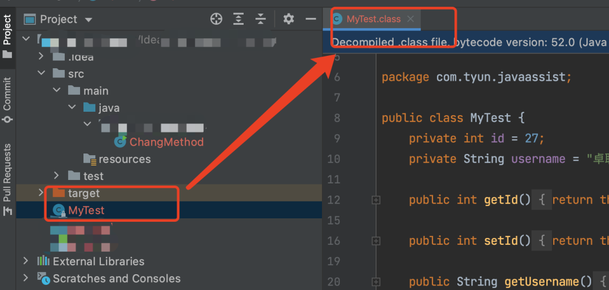Click the blue java folder icon
609x290 pixels.
point(90,107)
